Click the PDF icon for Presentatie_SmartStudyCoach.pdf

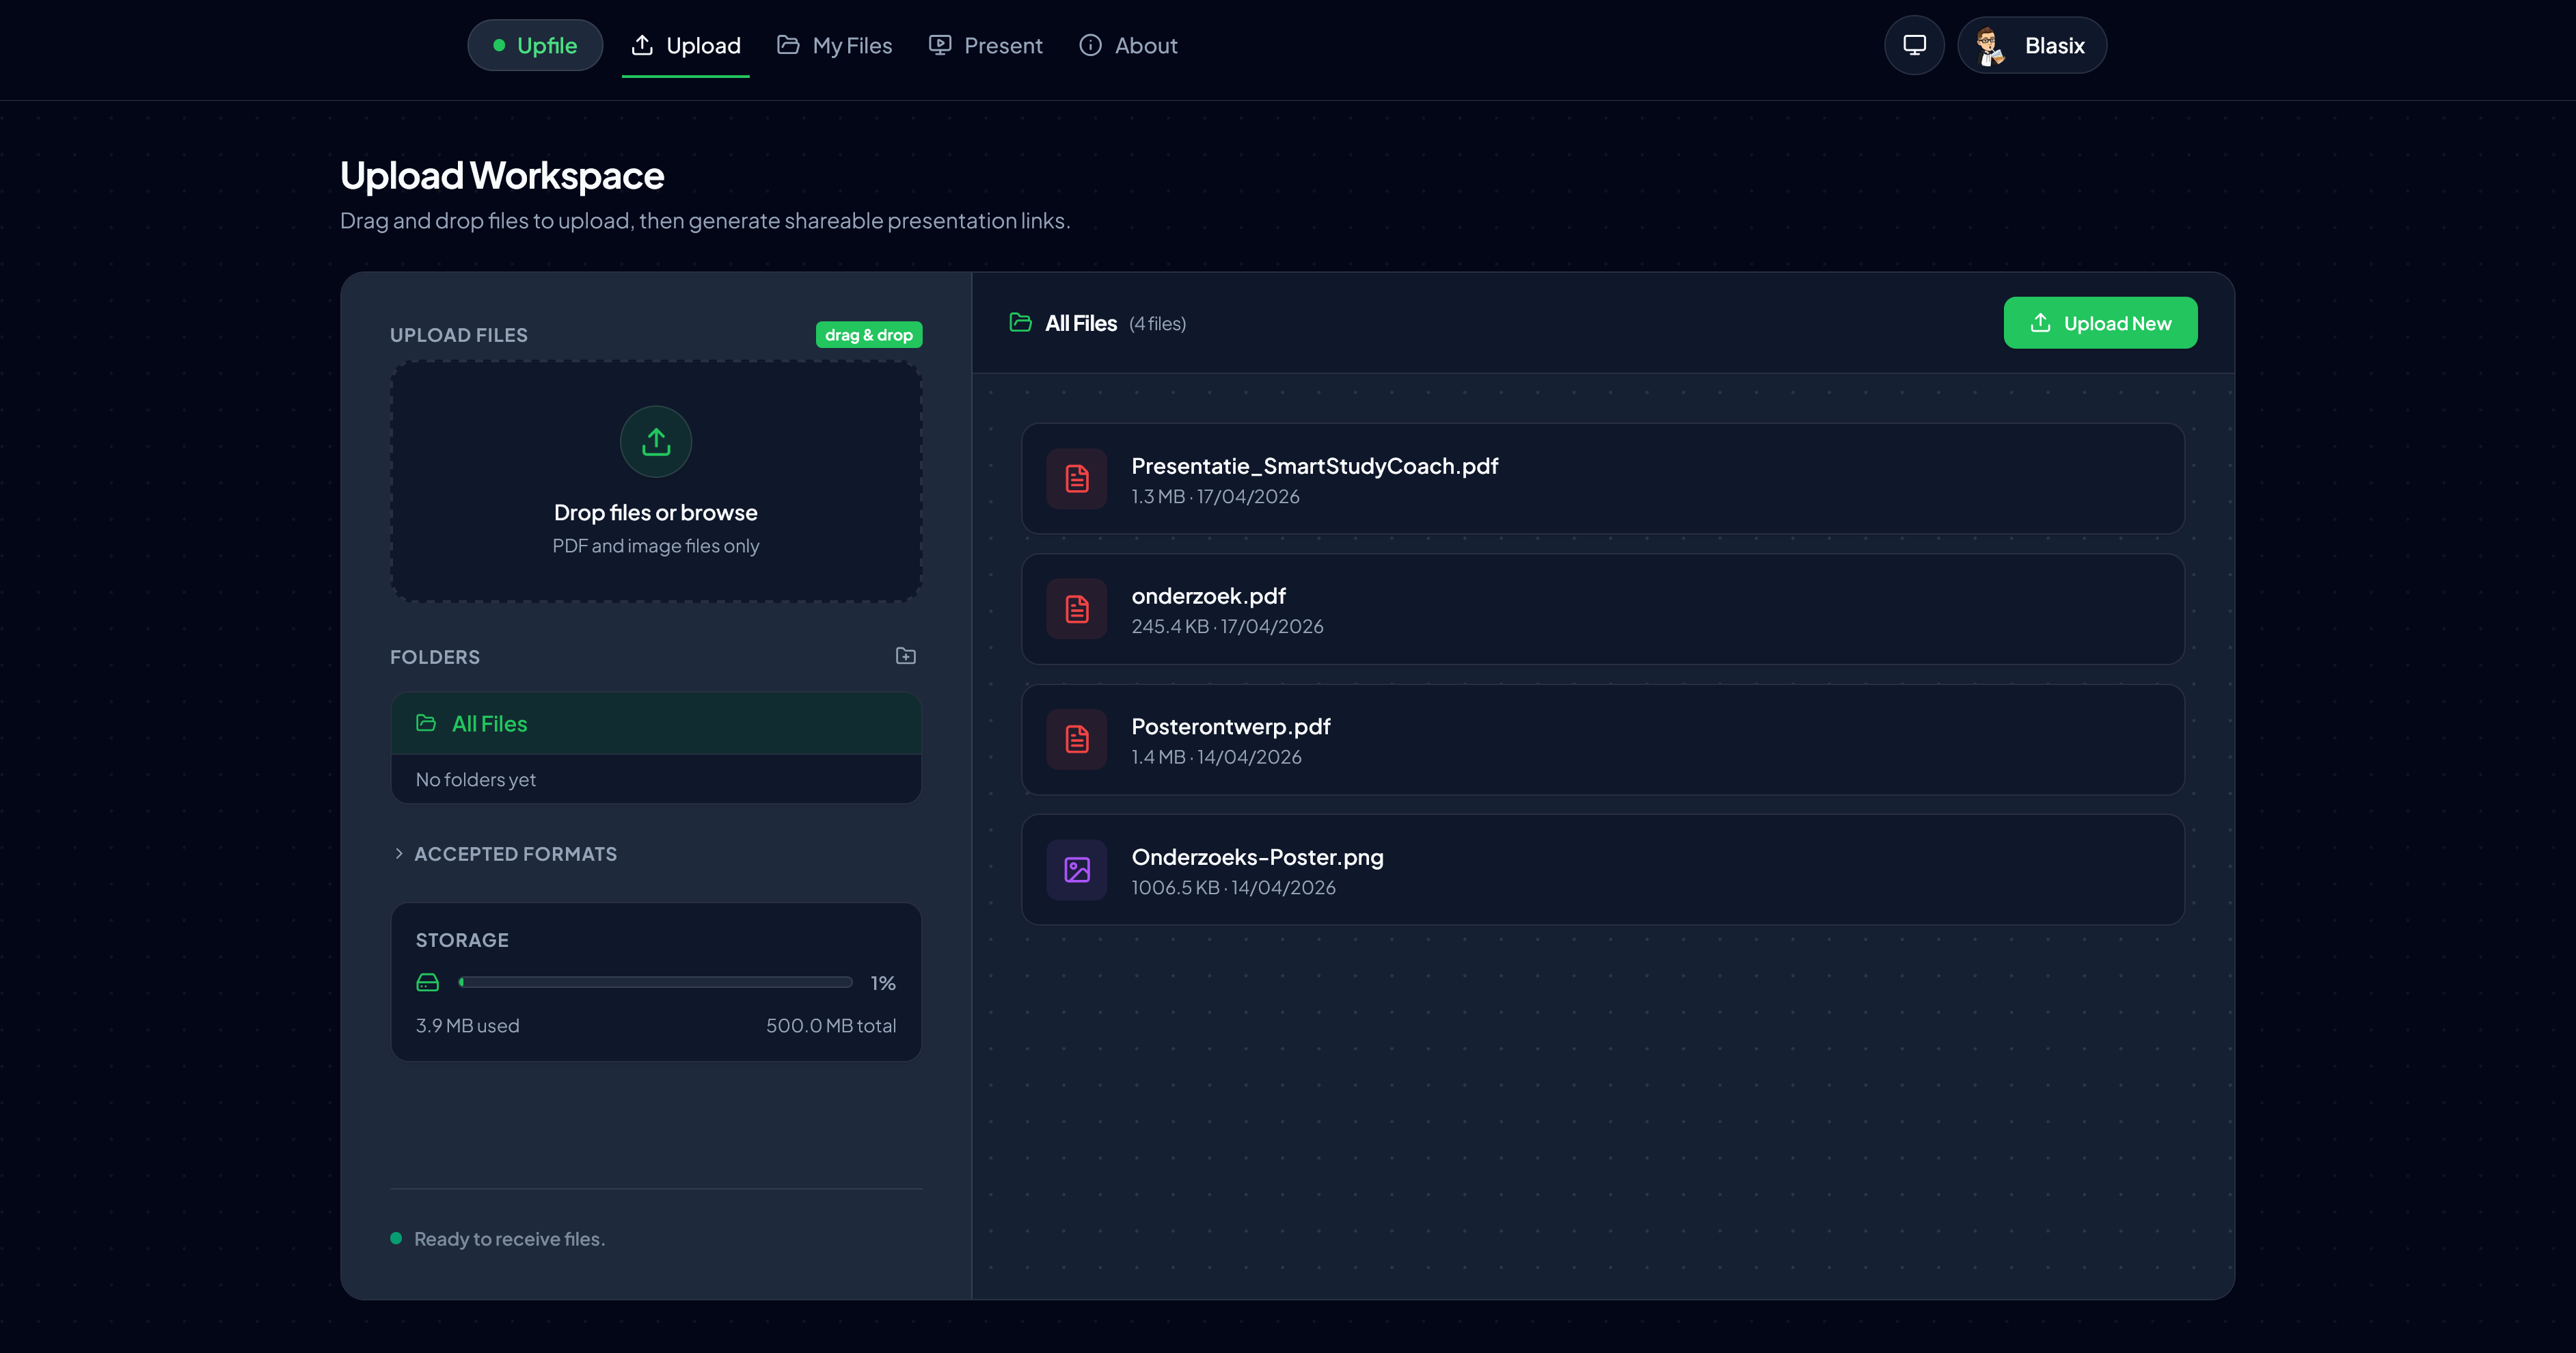[x=1077, y=479]
